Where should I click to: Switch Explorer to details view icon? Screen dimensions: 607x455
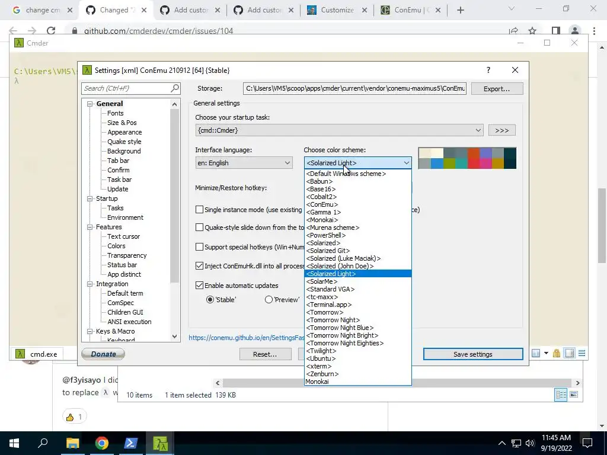561,395
